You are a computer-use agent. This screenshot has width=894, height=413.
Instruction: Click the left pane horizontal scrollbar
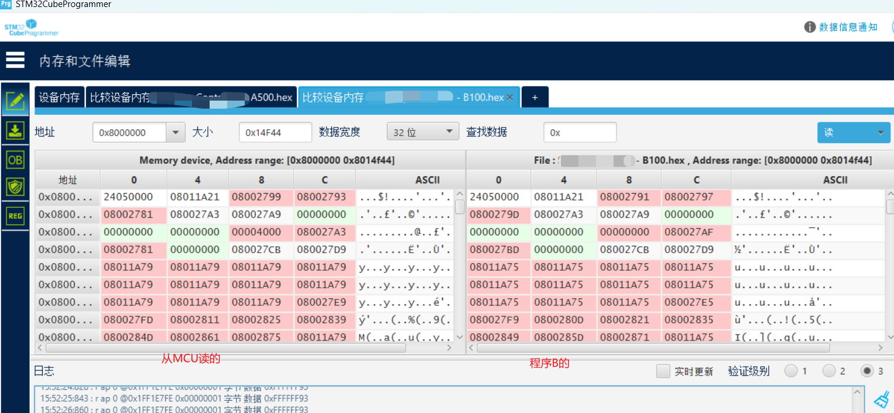pyautogui.click(x=225, y=347)
